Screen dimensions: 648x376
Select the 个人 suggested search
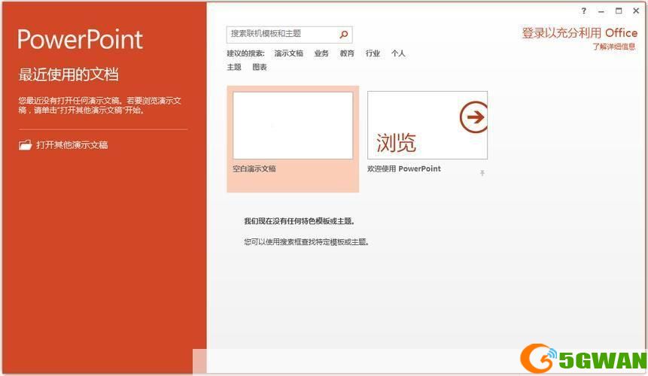click(398, 53)
